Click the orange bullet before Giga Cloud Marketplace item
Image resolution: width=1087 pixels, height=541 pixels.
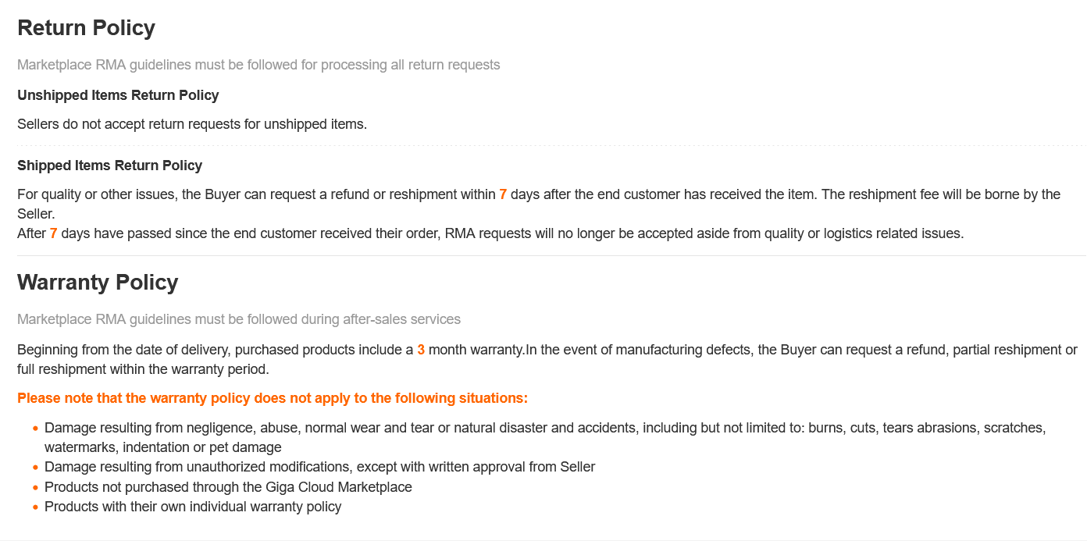pyautogui.click(x=35, y=487)
